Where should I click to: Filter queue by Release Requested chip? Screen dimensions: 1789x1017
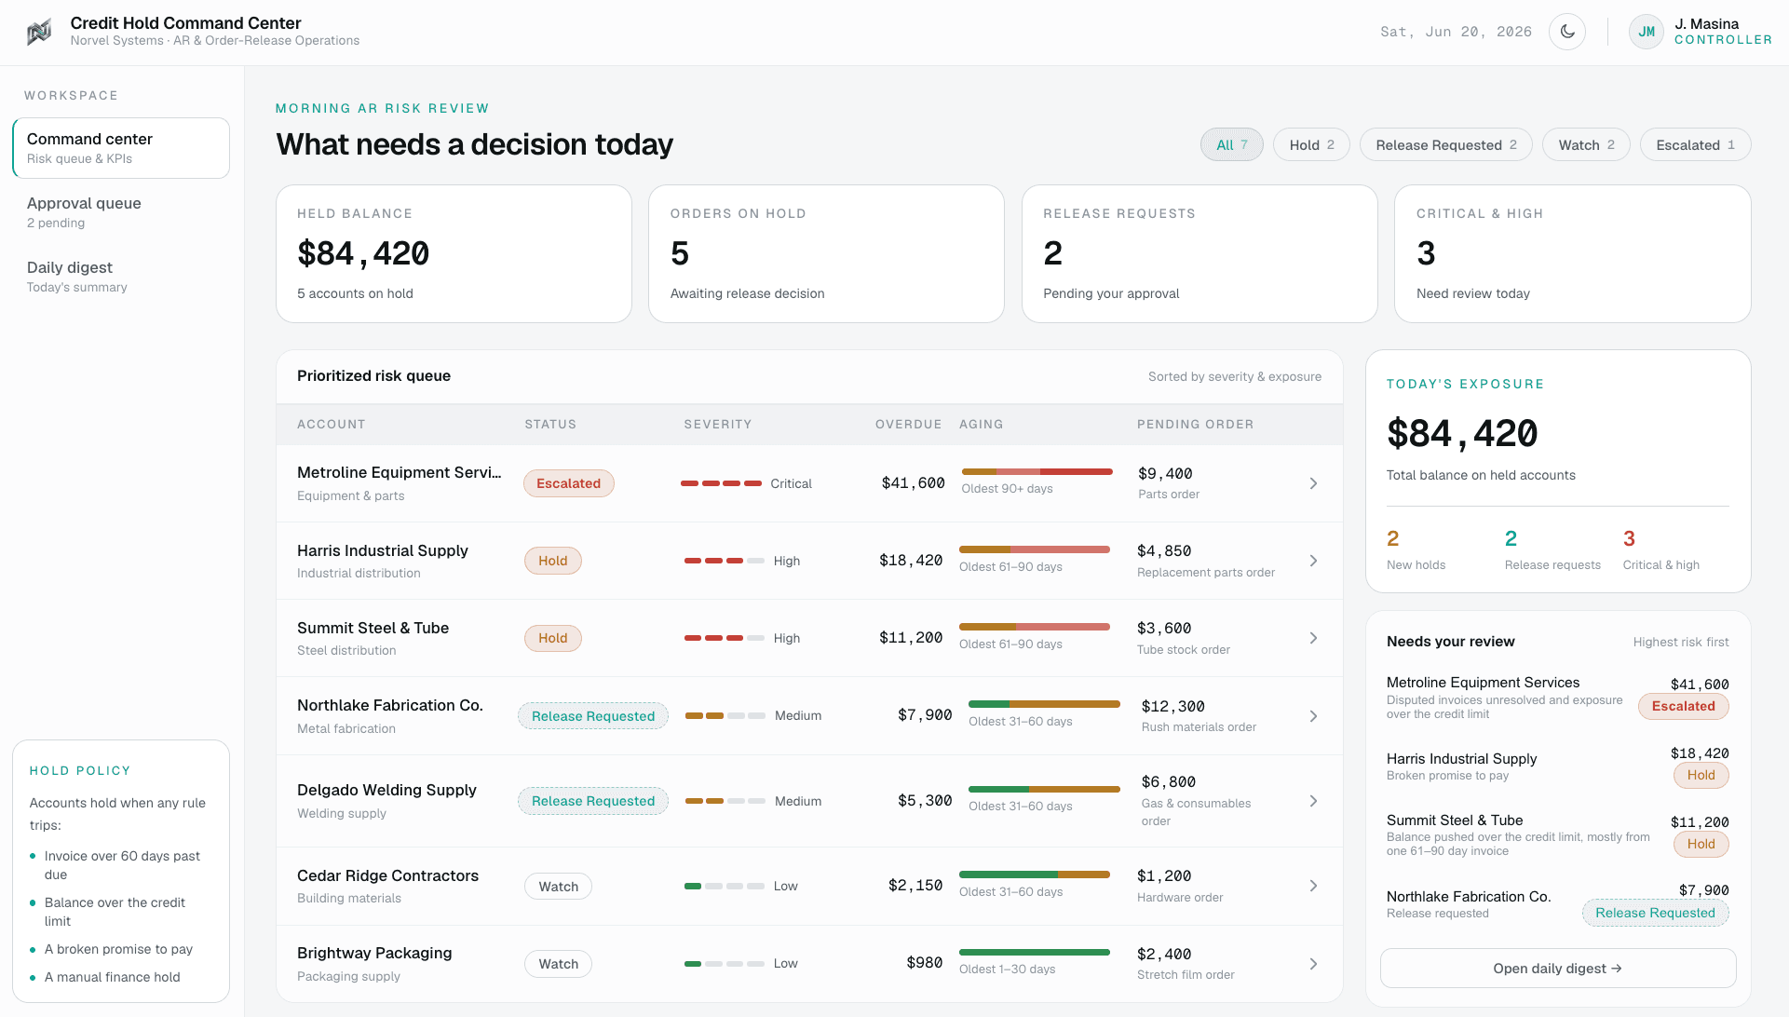pos(1445,144)
